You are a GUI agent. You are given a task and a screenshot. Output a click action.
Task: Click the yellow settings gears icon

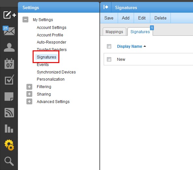[9, 145]
